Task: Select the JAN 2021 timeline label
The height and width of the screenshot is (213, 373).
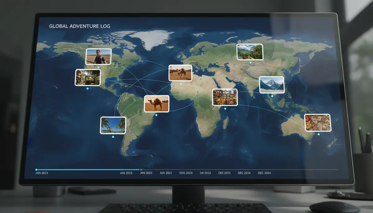Action: (x=165, y=173)
